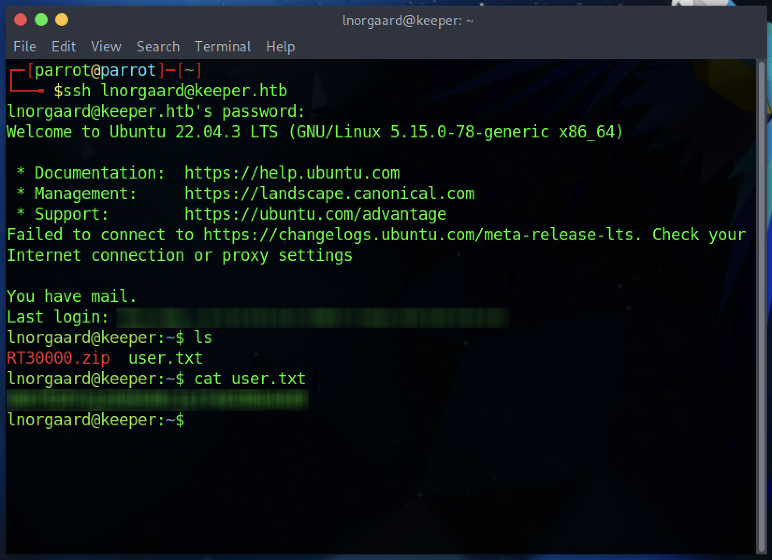
Task: Open the Help menu
Action: tap(280, 47)
